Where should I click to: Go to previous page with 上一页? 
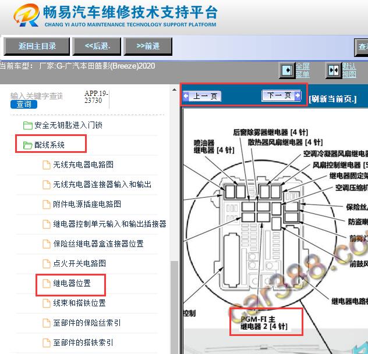click(202, 96)
